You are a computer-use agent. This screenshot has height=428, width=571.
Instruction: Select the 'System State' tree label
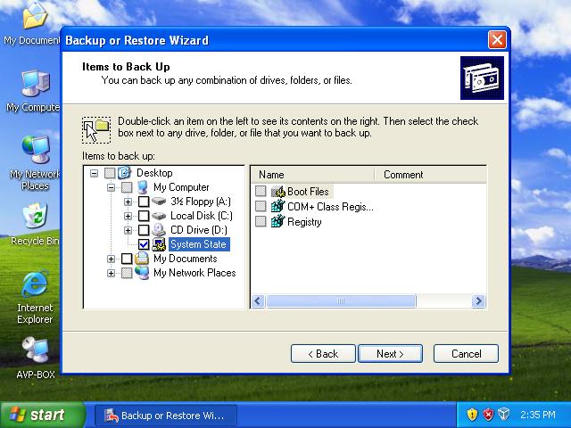click(199, 244)
